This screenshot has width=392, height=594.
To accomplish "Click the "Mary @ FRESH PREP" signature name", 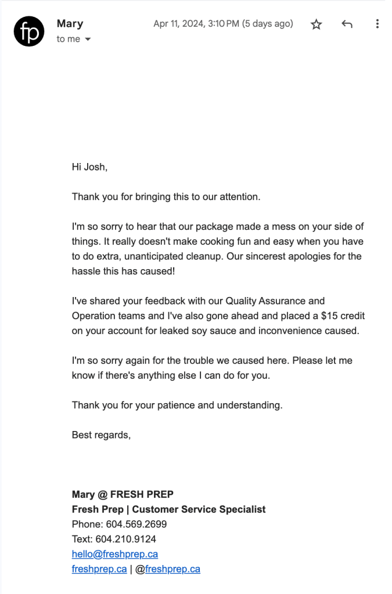I will (123, 494).
